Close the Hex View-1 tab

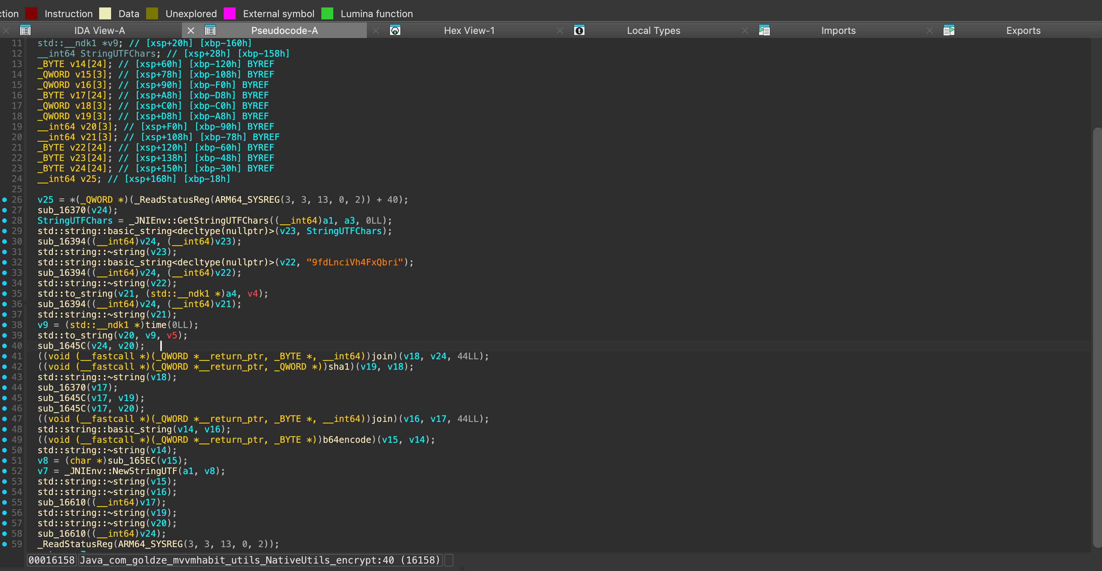pyautogui.click(x=376, y=30)
